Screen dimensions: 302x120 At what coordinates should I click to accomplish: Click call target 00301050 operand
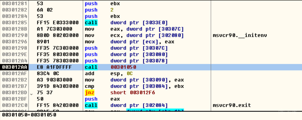tap(123, 67)
